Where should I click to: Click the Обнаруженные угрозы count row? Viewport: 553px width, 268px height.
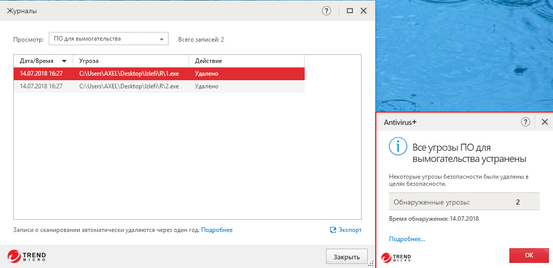click(464, 203)
